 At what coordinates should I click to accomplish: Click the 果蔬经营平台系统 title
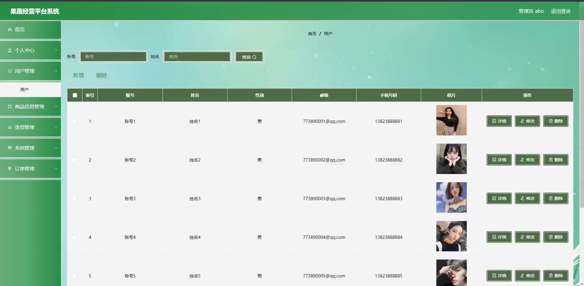pos(35,12)
